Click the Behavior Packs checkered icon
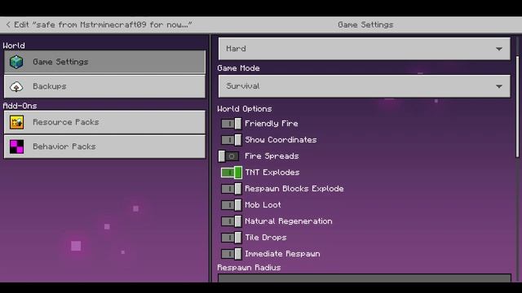Viewport: 522px width, 293px height. click(16, 146)
